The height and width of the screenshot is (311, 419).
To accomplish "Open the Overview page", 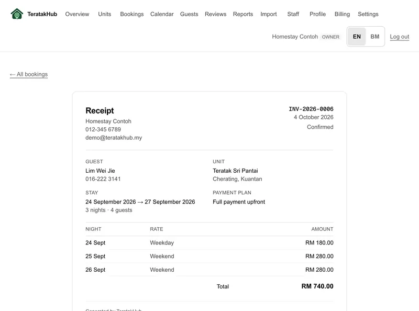I will click(x=77, y=14).
